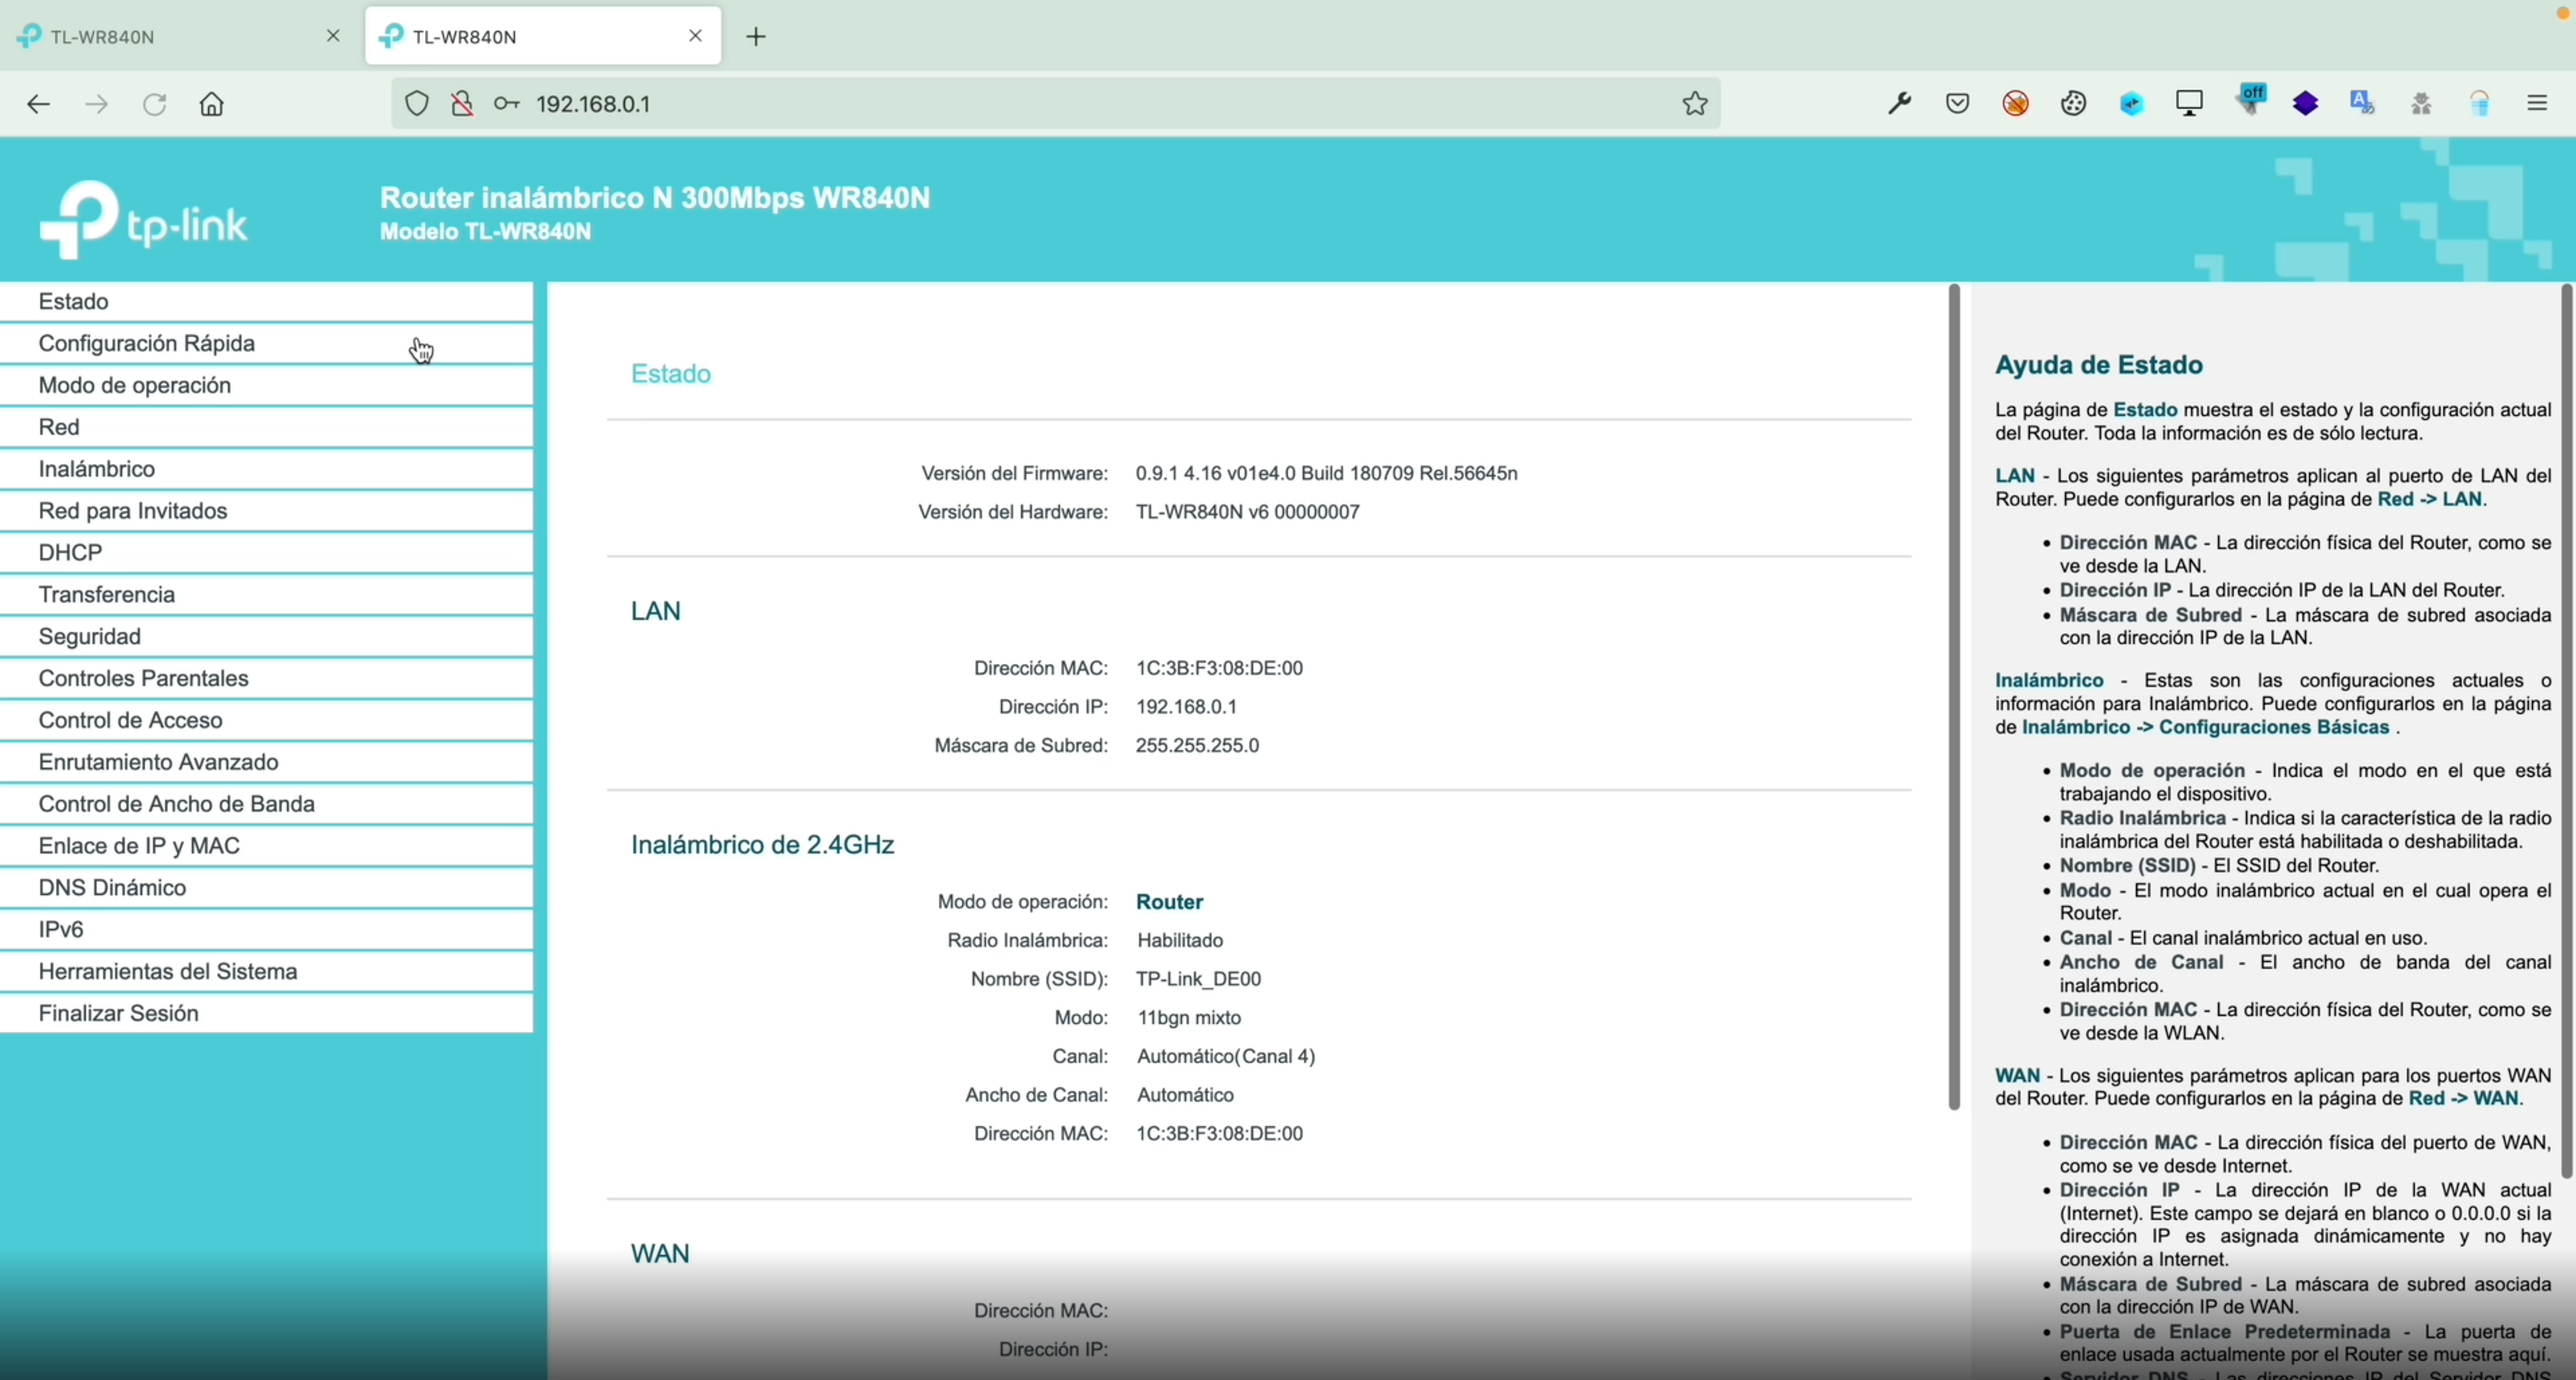Go back with the browser back arrow

(x=38, y=104)
